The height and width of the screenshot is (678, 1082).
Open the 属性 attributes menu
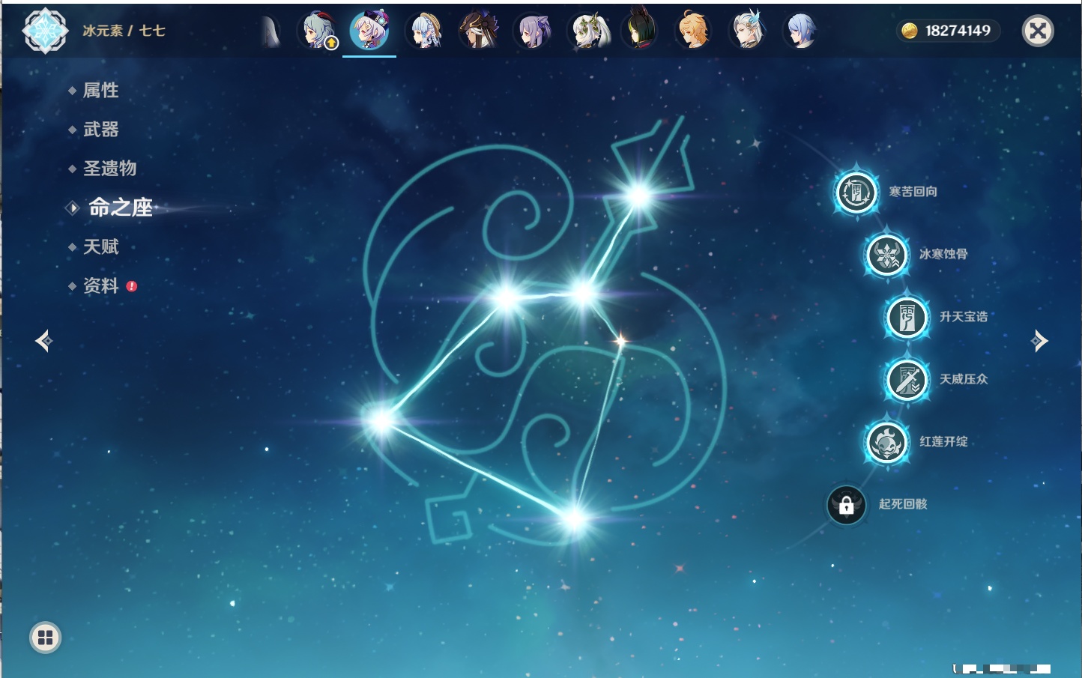100,91
